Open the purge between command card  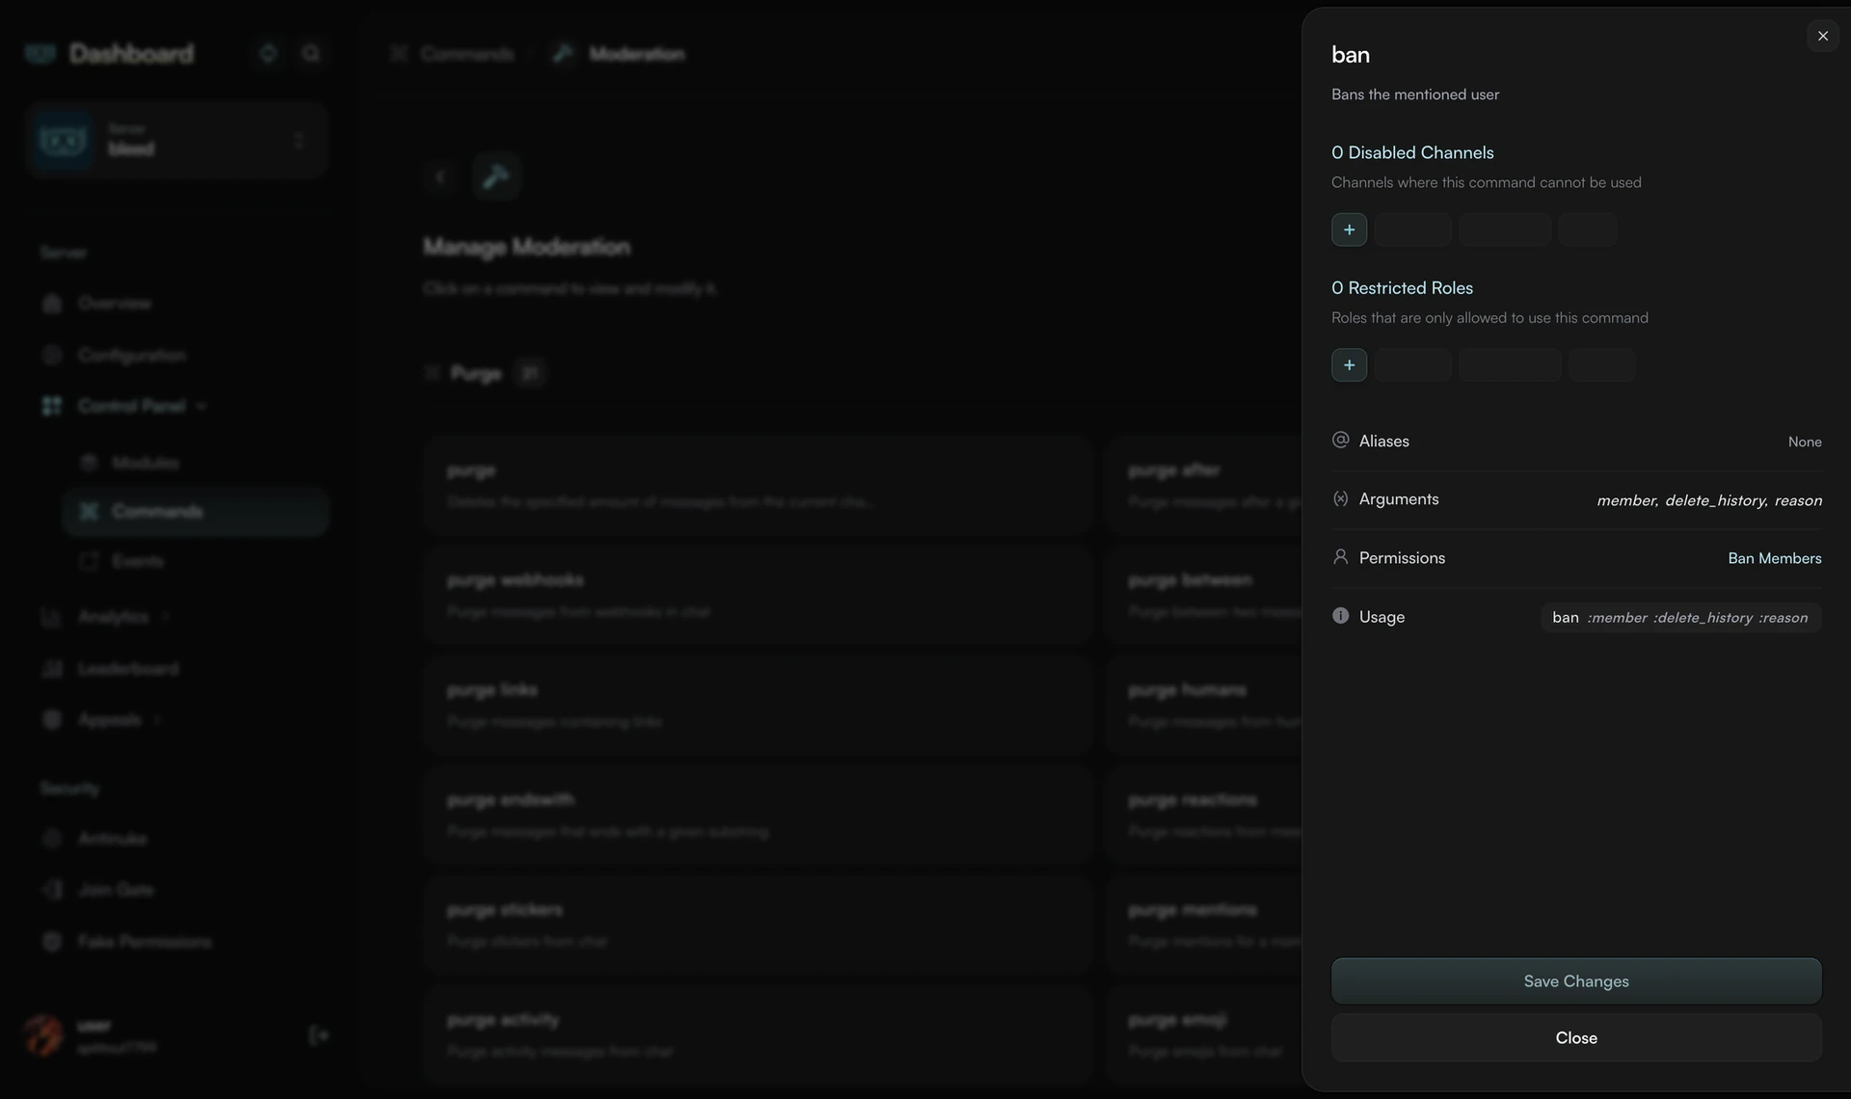[1203, 595]
